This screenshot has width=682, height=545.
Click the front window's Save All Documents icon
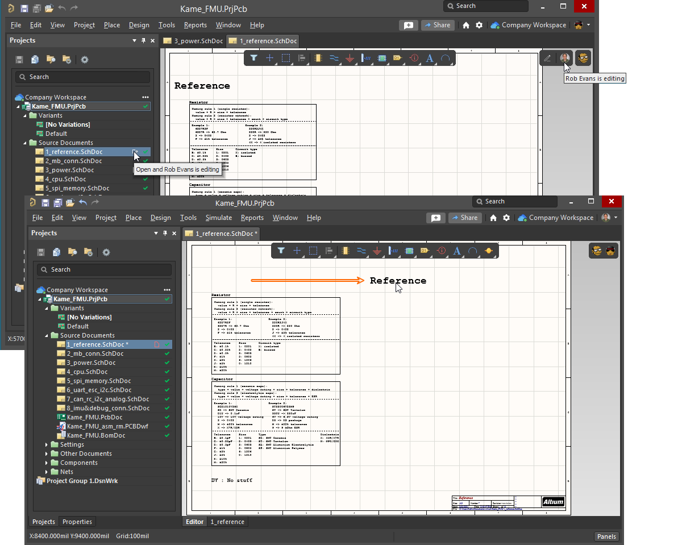pos(58,202)
